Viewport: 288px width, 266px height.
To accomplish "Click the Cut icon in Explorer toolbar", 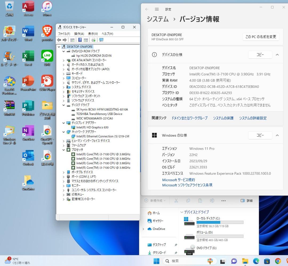I will [x=176, y=200].
